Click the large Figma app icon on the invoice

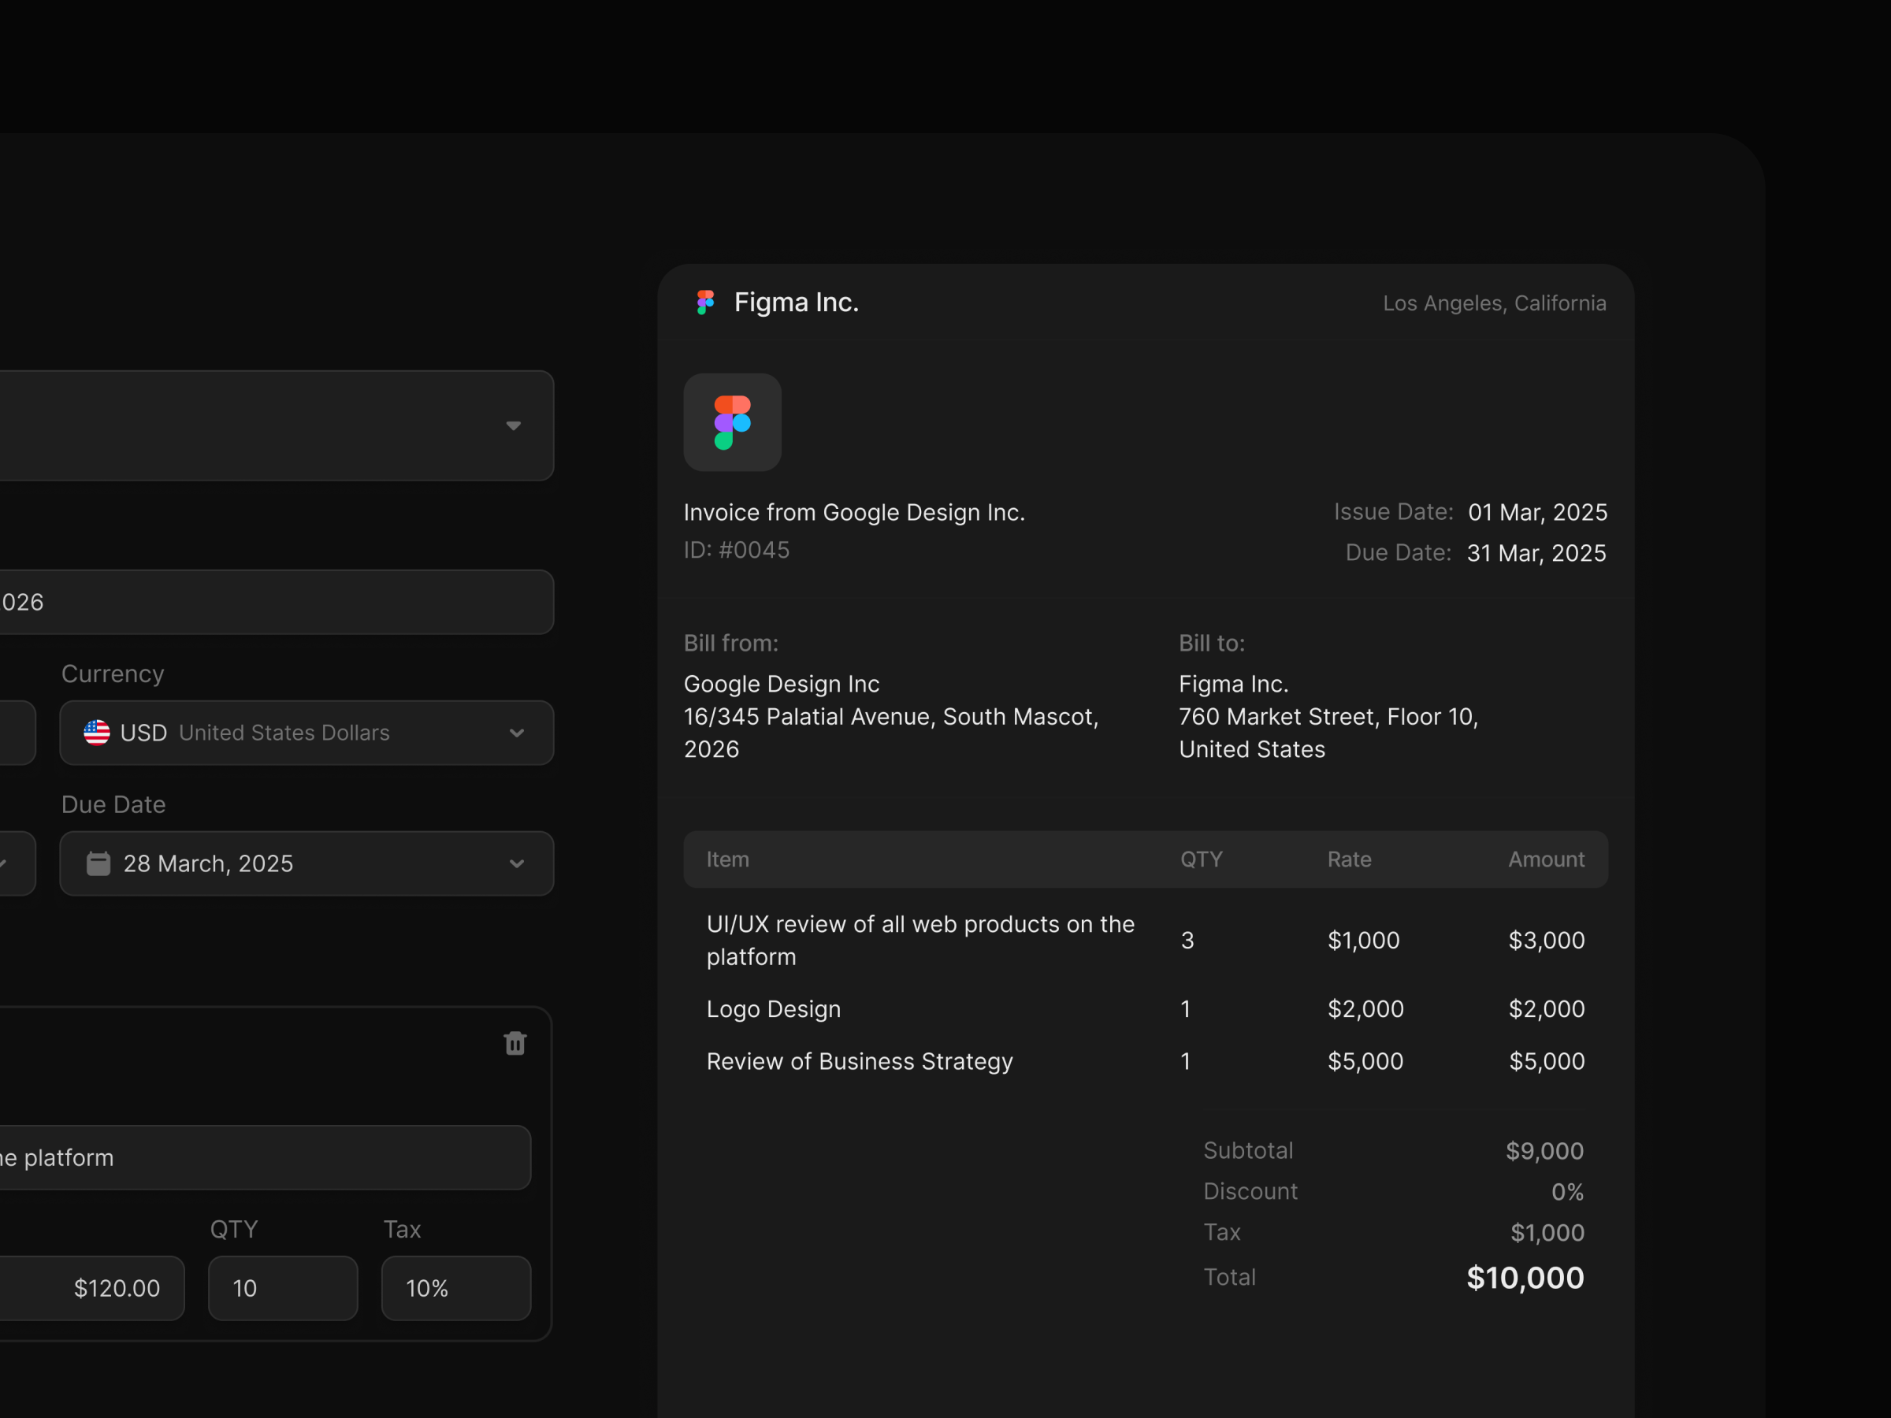click(732, 422)
